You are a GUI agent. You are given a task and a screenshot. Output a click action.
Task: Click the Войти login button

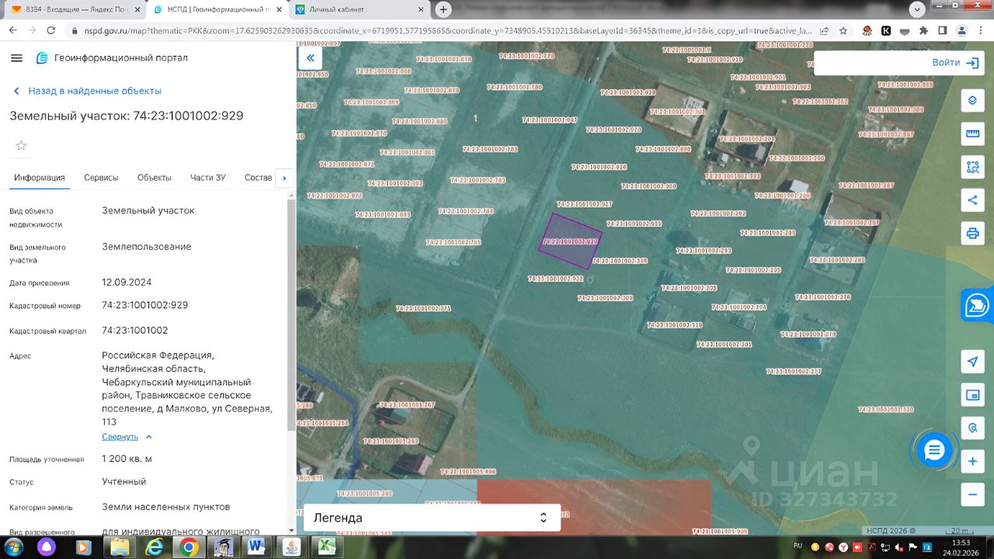tap(955, 63)
